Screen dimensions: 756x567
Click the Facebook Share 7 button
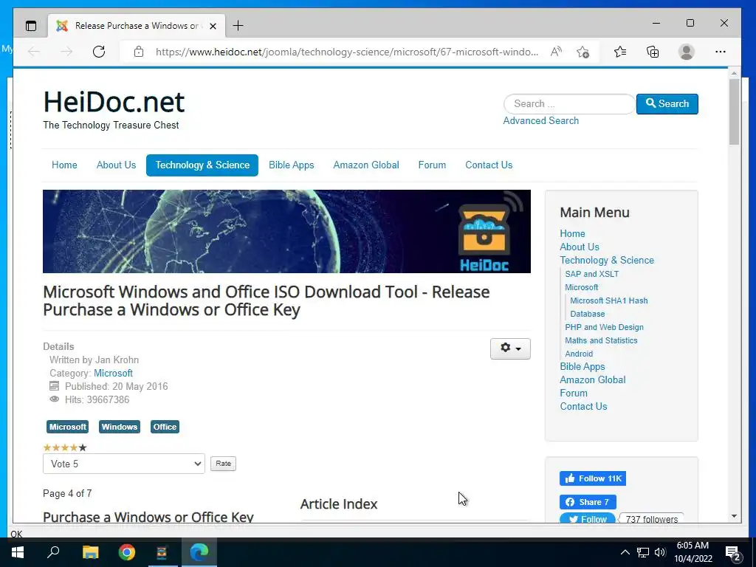point(588,502)
